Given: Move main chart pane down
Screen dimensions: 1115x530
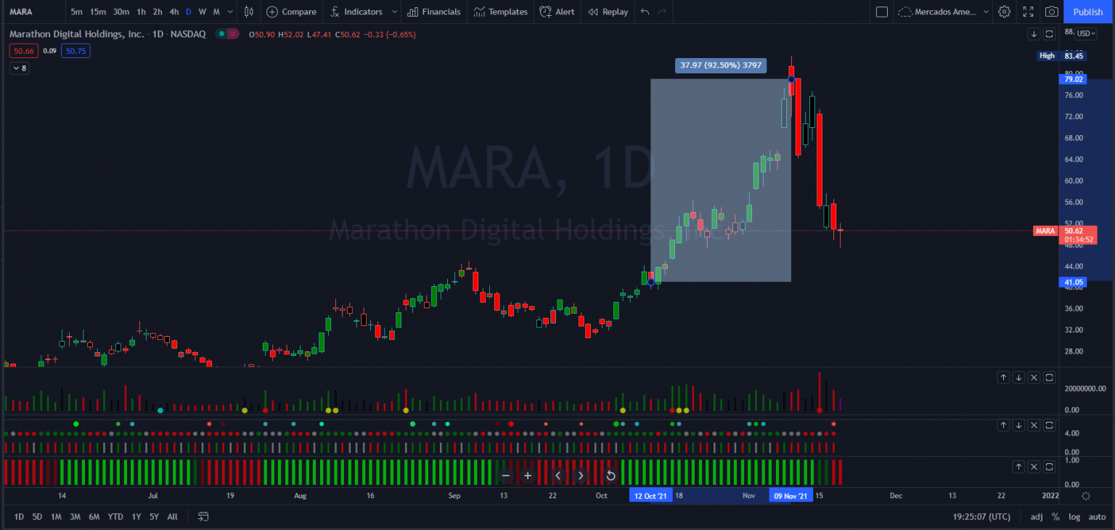Looking at the screenshot, I should tap(1034, 34).
